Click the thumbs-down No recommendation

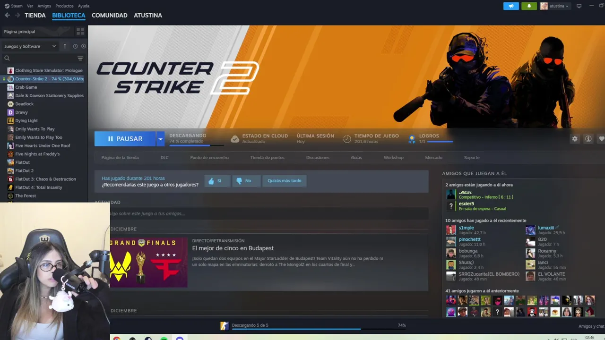246,181
